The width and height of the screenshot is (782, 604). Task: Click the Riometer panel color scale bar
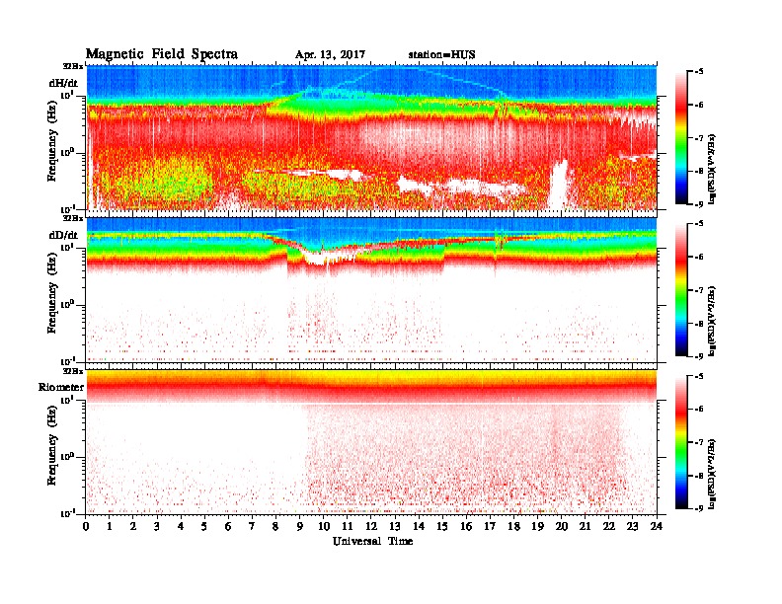pyautogui.click(x=681, y=442)
